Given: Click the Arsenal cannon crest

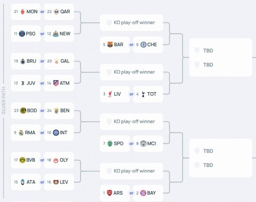Looking at the screenshot, I should coord(110,193).
